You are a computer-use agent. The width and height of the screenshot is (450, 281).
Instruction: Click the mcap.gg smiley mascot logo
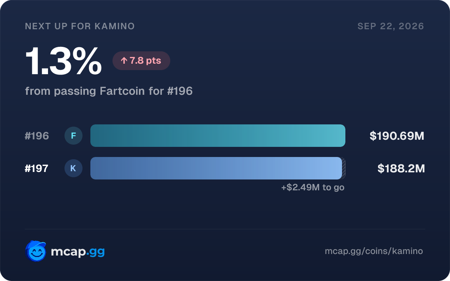pos(36,251)
